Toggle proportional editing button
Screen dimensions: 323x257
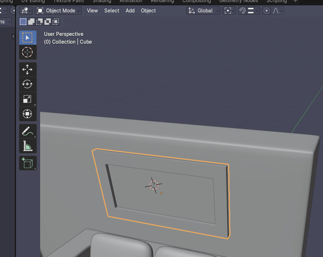266,11
